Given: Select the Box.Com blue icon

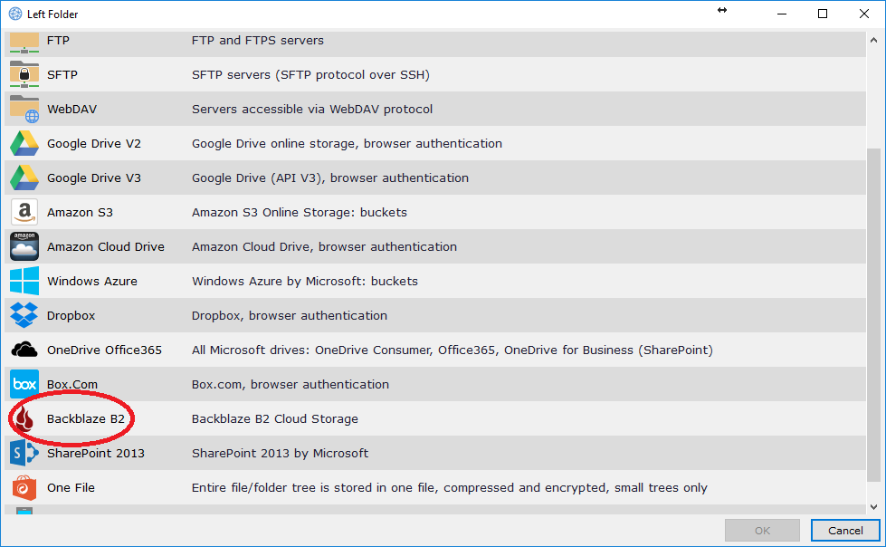Looking at the screenshot, I should (24, 384).
